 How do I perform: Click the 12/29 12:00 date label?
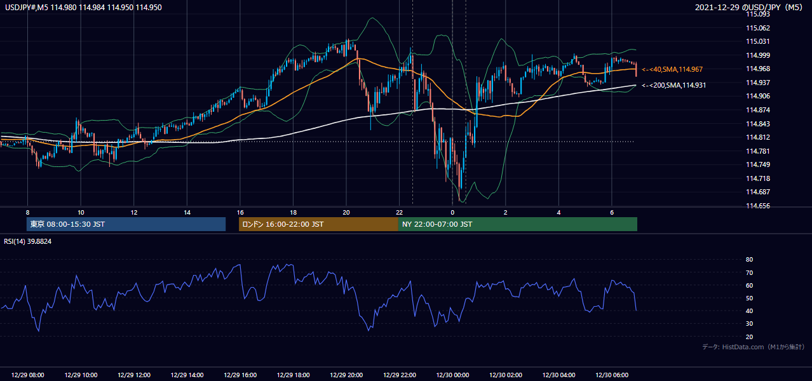click(134, 375)
